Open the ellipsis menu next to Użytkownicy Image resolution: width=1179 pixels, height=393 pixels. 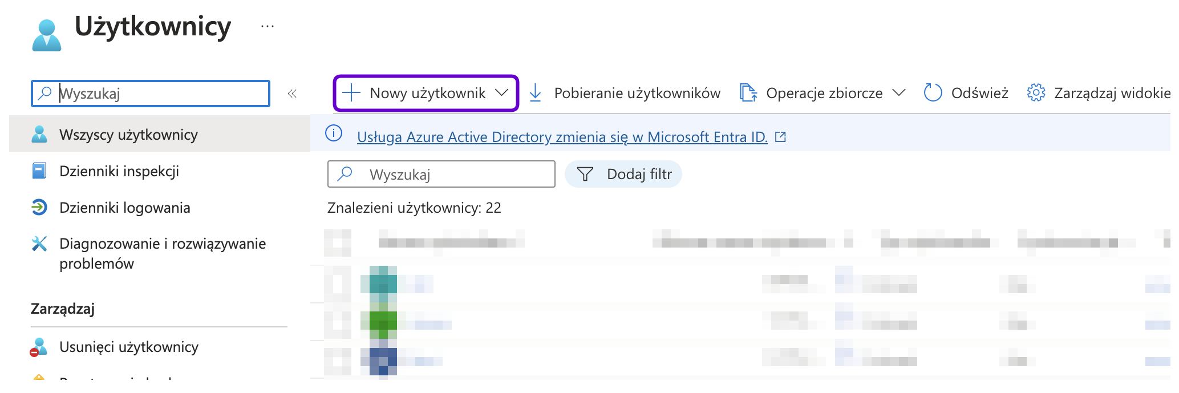click(268, 26)
